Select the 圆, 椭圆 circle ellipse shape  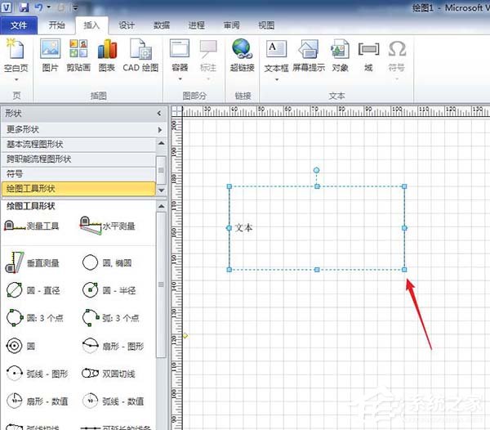coord(107,262)
